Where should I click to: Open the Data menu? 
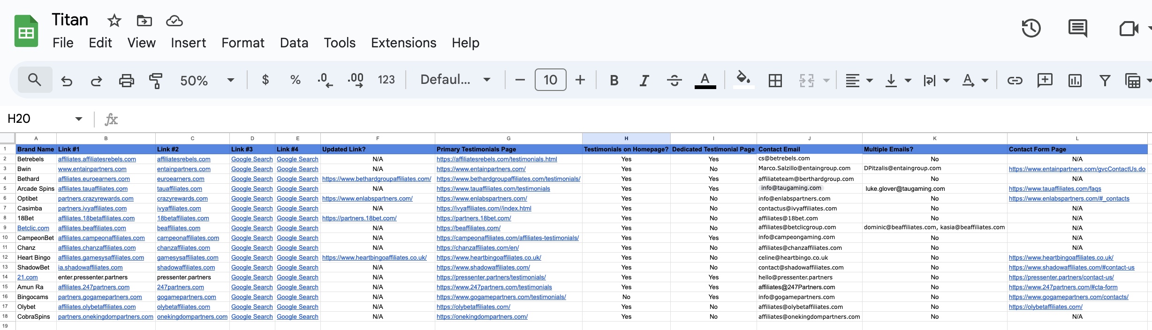click(294, 43)
